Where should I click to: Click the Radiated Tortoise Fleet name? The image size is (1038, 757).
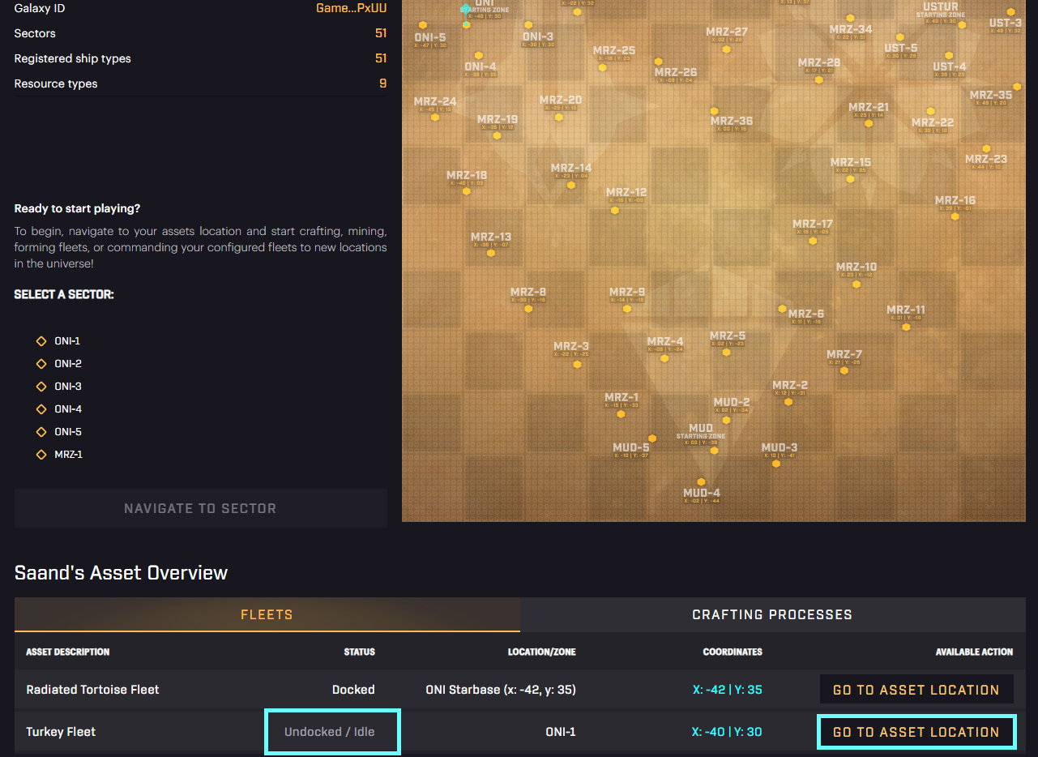tap(92, 690)
